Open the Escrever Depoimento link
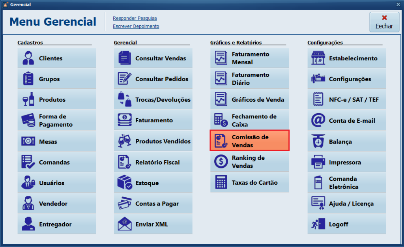The width and height of the screenshot is (404, 247). pyautogui.click(x=136, y=26)
